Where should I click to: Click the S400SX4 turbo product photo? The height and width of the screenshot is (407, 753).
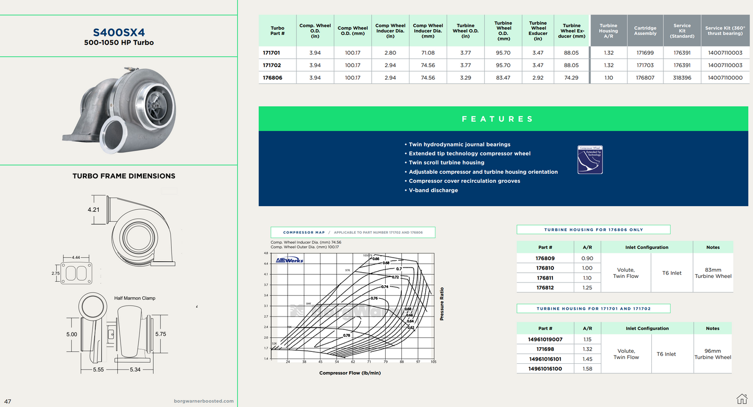tap(119, 110)
